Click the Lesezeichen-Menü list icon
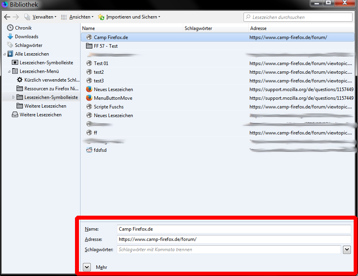Screen dimensions: 358x276 (15, 71)
